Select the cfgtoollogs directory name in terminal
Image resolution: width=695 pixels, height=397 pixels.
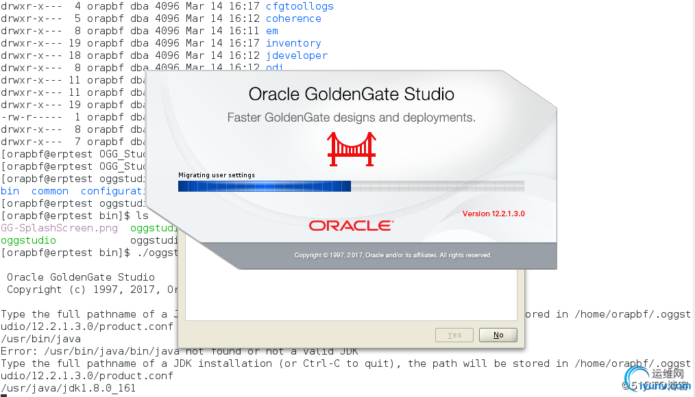tap(300, 6)
